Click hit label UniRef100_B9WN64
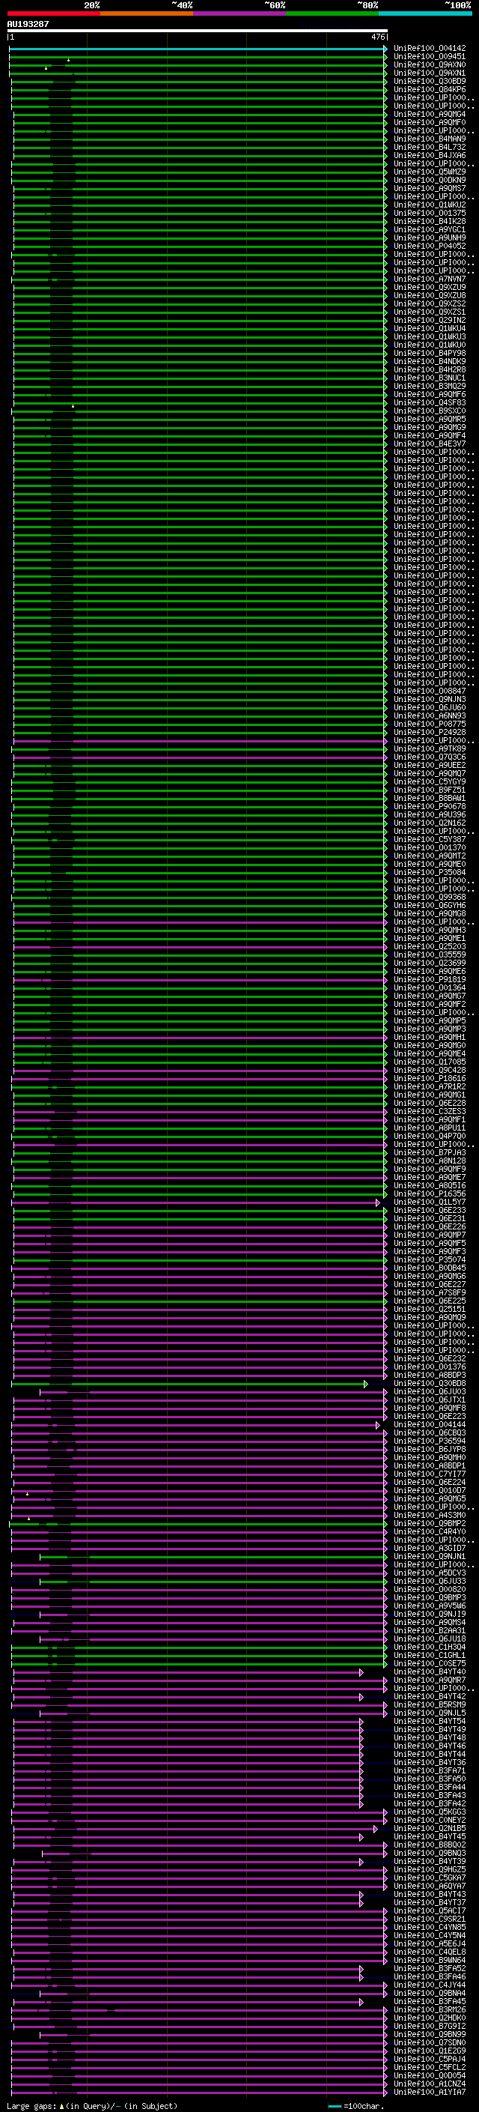 (x=430, y=1961)
